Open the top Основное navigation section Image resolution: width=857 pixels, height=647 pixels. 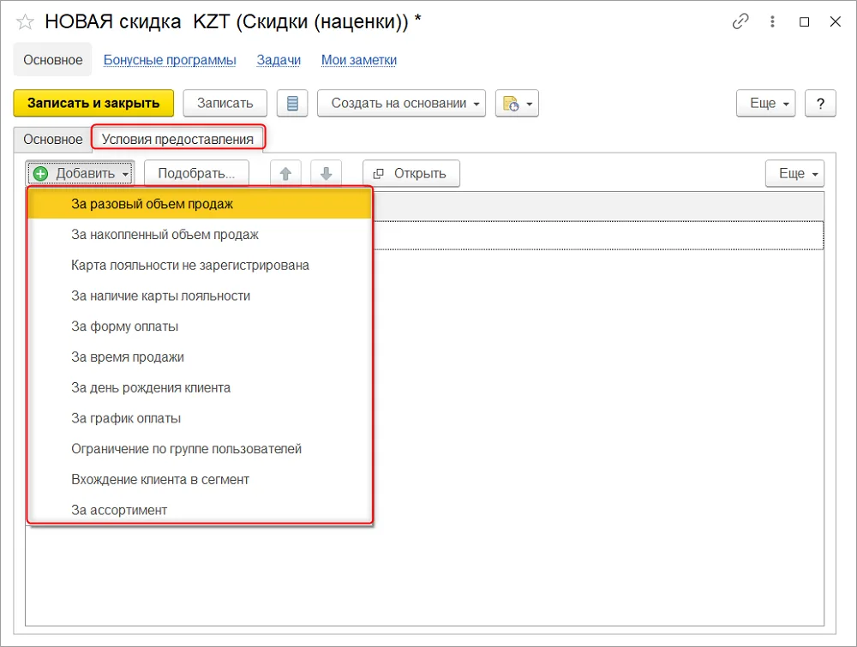[53, 60]
